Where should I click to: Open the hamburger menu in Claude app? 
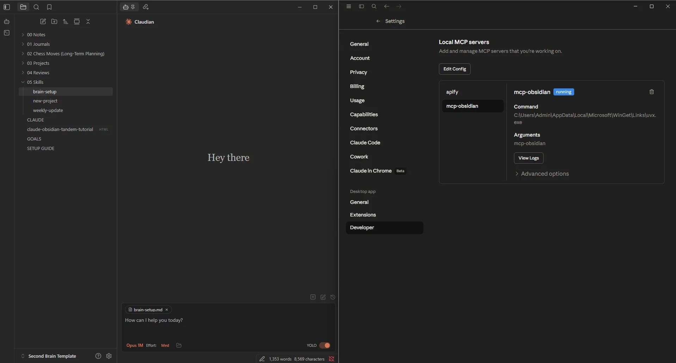coord(349,6)
